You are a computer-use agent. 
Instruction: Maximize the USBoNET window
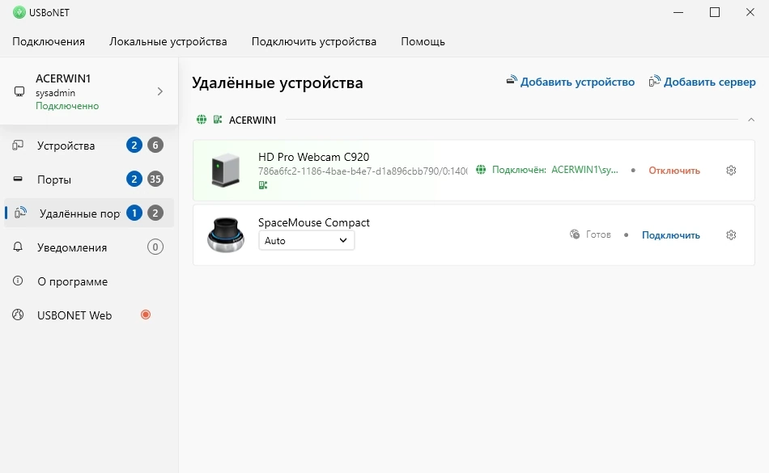click(x=715, y=12)
